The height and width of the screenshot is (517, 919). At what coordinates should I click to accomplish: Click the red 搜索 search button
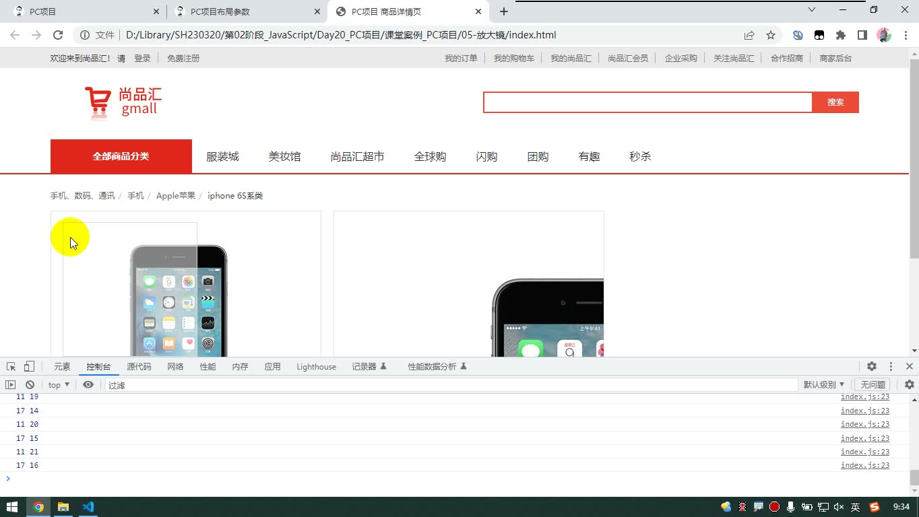(835, 102)
